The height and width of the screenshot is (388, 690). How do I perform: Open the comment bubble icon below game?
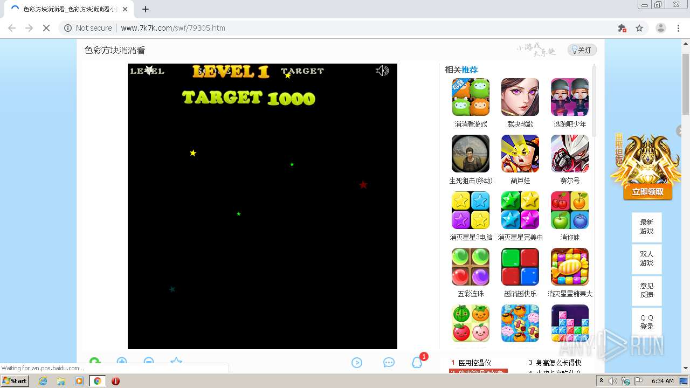tap(389, 363)
